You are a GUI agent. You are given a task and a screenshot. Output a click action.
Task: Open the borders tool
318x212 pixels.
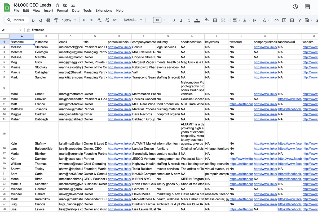[215, 20]
